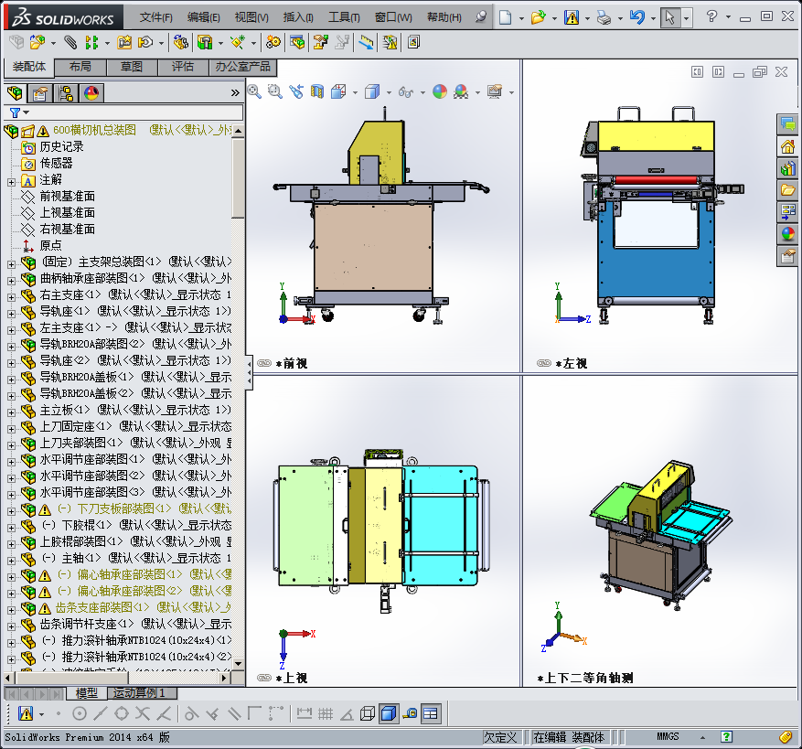Screen dimensions: 802x749
Task: Open the 运动算例 1 tab
Action: pyautogui.click(x=142, y=693)
